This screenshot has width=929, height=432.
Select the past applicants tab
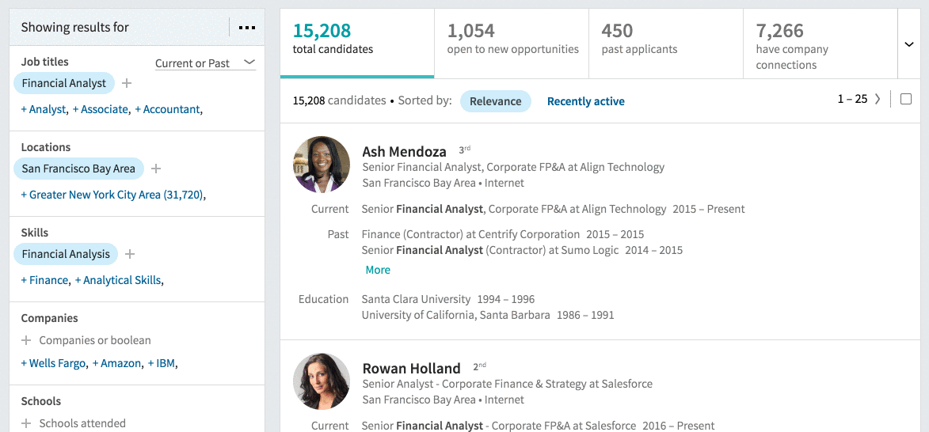(x=666, y=44)
